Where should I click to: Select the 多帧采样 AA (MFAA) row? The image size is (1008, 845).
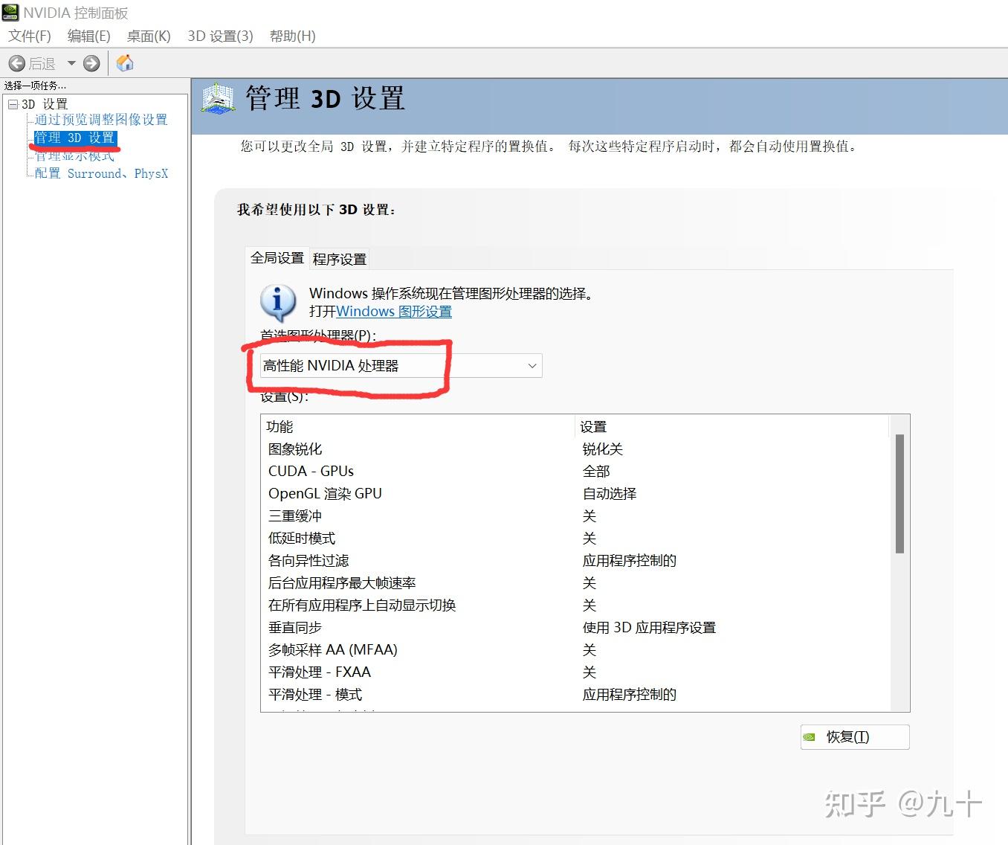click(x=575, y=650)
